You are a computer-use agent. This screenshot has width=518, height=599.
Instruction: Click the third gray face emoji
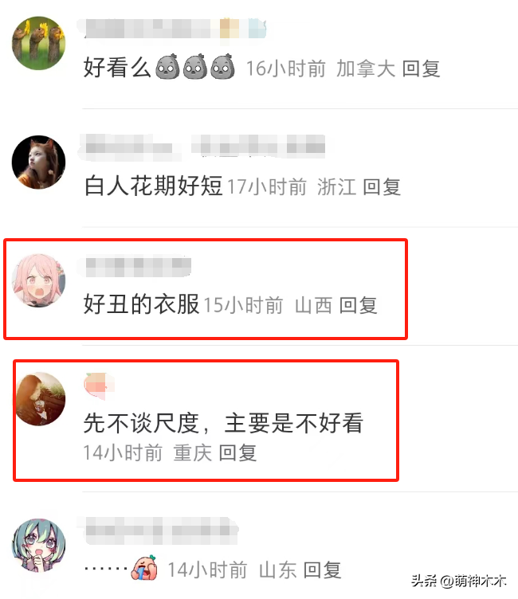[223, 66]
